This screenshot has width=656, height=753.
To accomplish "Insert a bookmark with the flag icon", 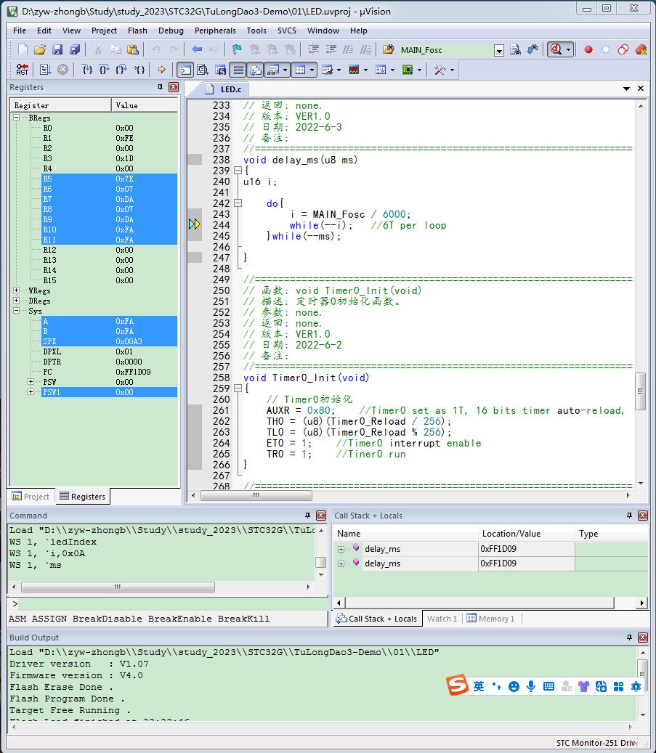I will (237, 49).
